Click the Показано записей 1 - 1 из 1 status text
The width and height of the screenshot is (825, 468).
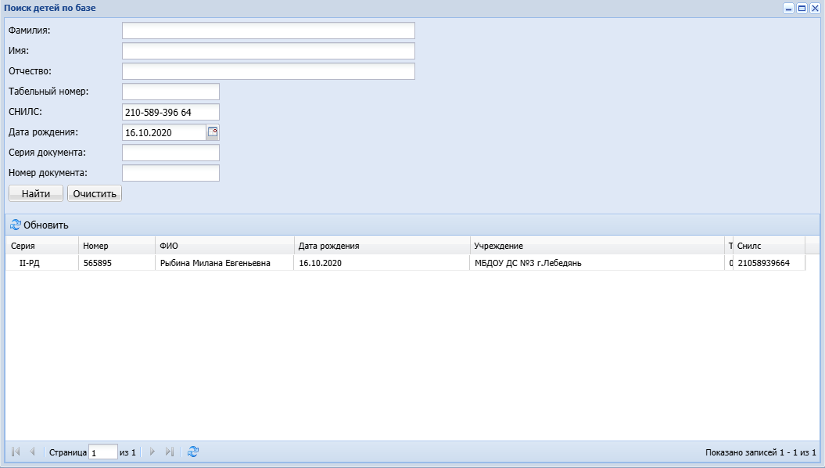click(x=760, y=452)
